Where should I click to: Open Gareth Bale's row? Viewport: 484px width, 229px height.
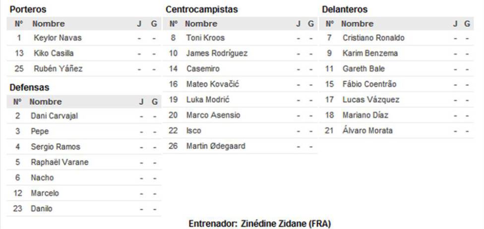pos(396,68)
